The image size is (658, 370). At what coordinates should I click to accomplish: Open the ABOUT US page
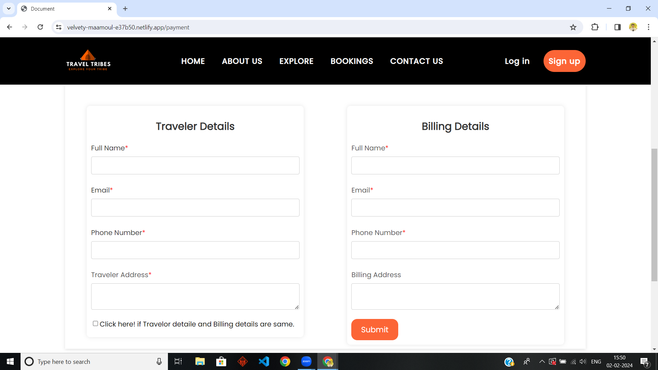(x=242, y=61)
